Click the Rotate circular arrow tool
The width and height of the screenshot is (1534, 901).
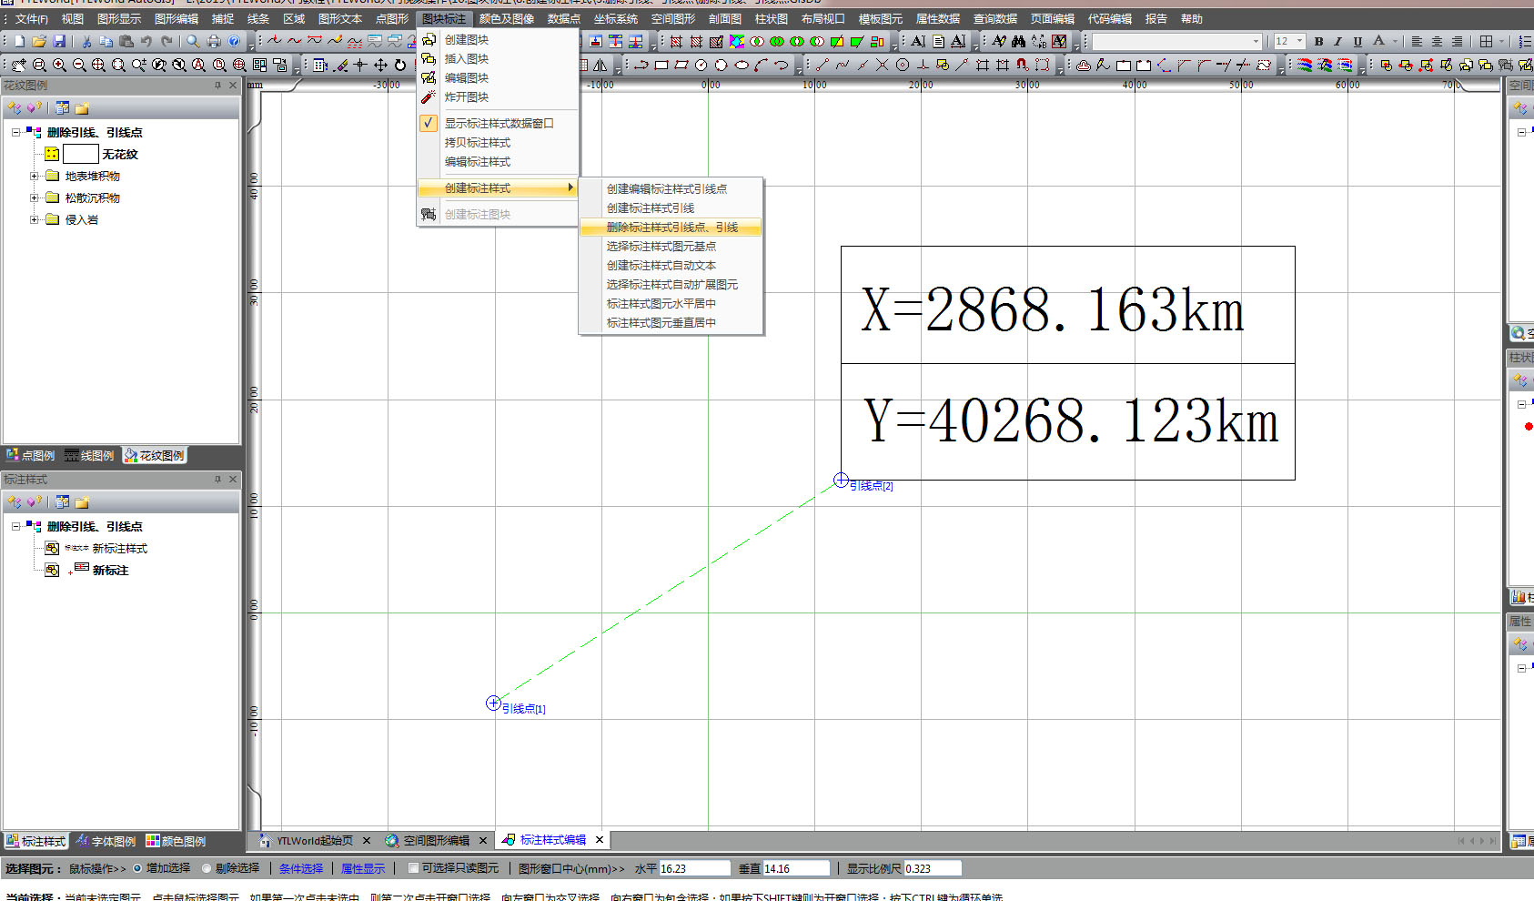[x=400, y=65]
